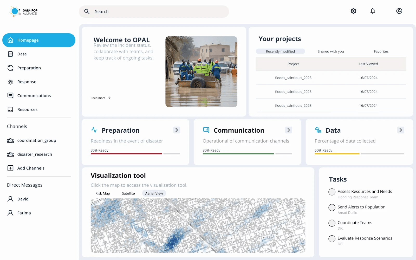Click the coordination_group people icon
Viewport: 416px width, 260px height.
coord(10,140)
